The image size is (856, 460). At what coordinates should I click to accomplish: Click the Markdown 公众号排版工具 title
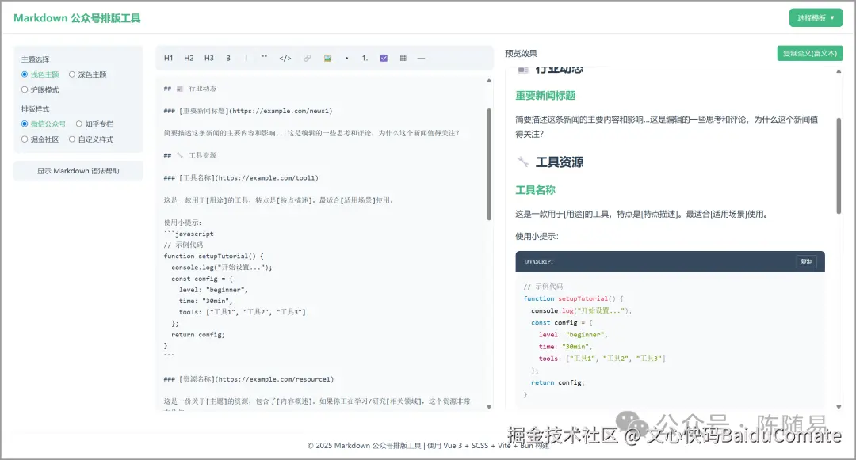pyautogui.click(x=77, y=18)
